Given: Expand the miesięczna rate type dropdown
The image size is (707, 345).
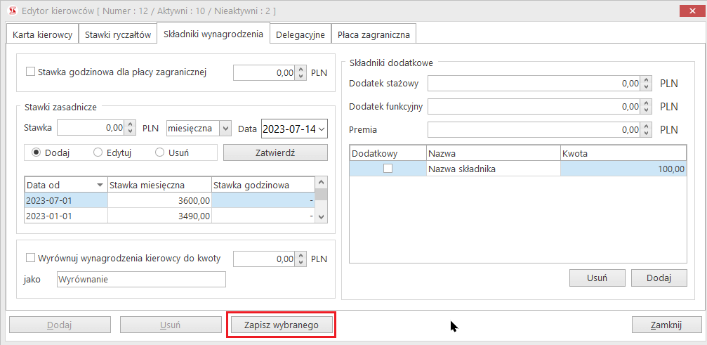Looking at the screenshot, I should (225, 128).
